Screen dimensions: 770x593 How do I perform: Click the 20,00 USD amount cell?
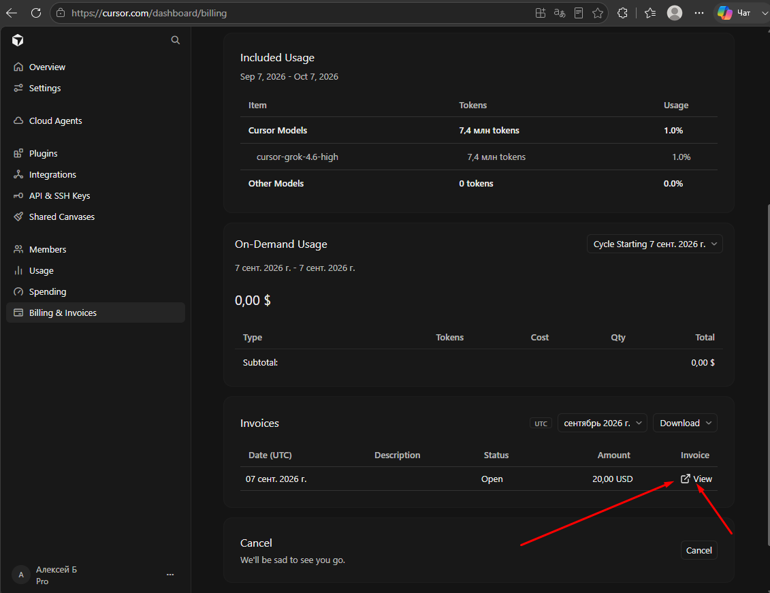tap(612, 479)
